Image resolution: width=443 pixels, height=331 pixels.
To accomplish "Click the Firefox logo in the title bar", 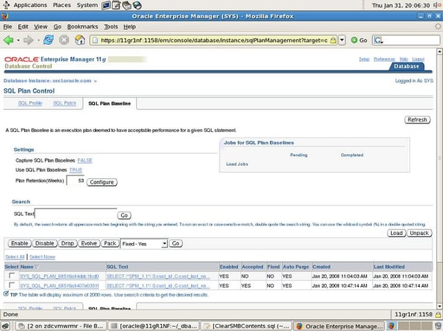I will (x=5, y=16).
